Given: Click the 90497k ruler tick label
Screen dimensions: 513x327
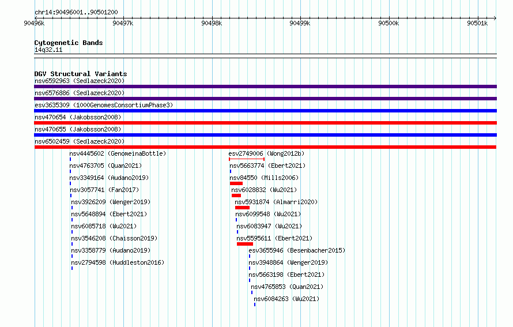Looking at the screenshot, I should coord(123,23).
